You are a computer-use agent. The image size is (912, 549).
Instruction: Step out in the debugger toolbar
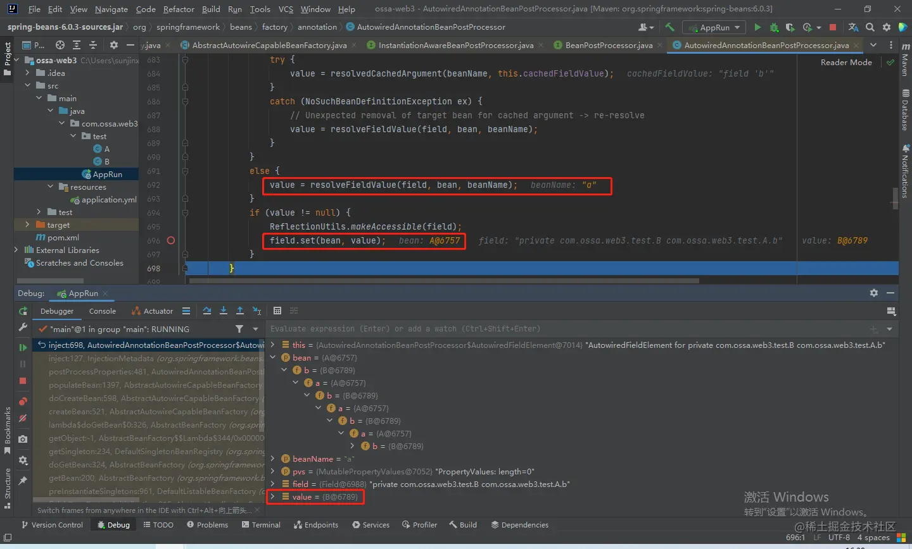coord(240,311)
